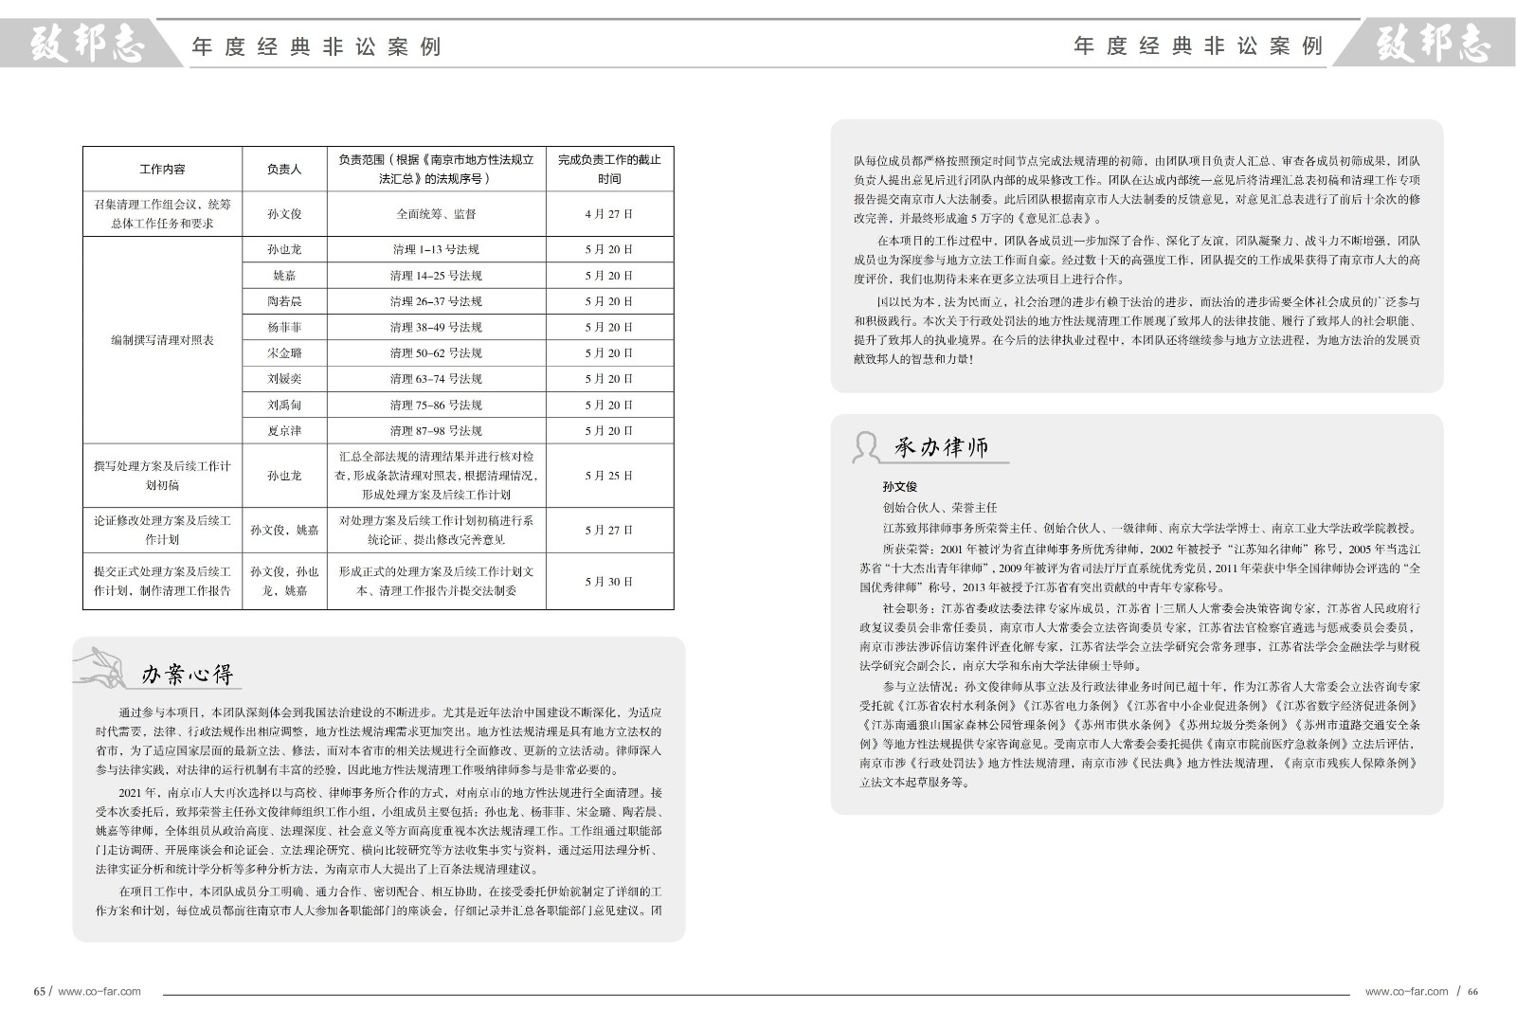Click the paragraph starting 2021年，南京市人大
1516x1028 pixels.
pos(379,831)
